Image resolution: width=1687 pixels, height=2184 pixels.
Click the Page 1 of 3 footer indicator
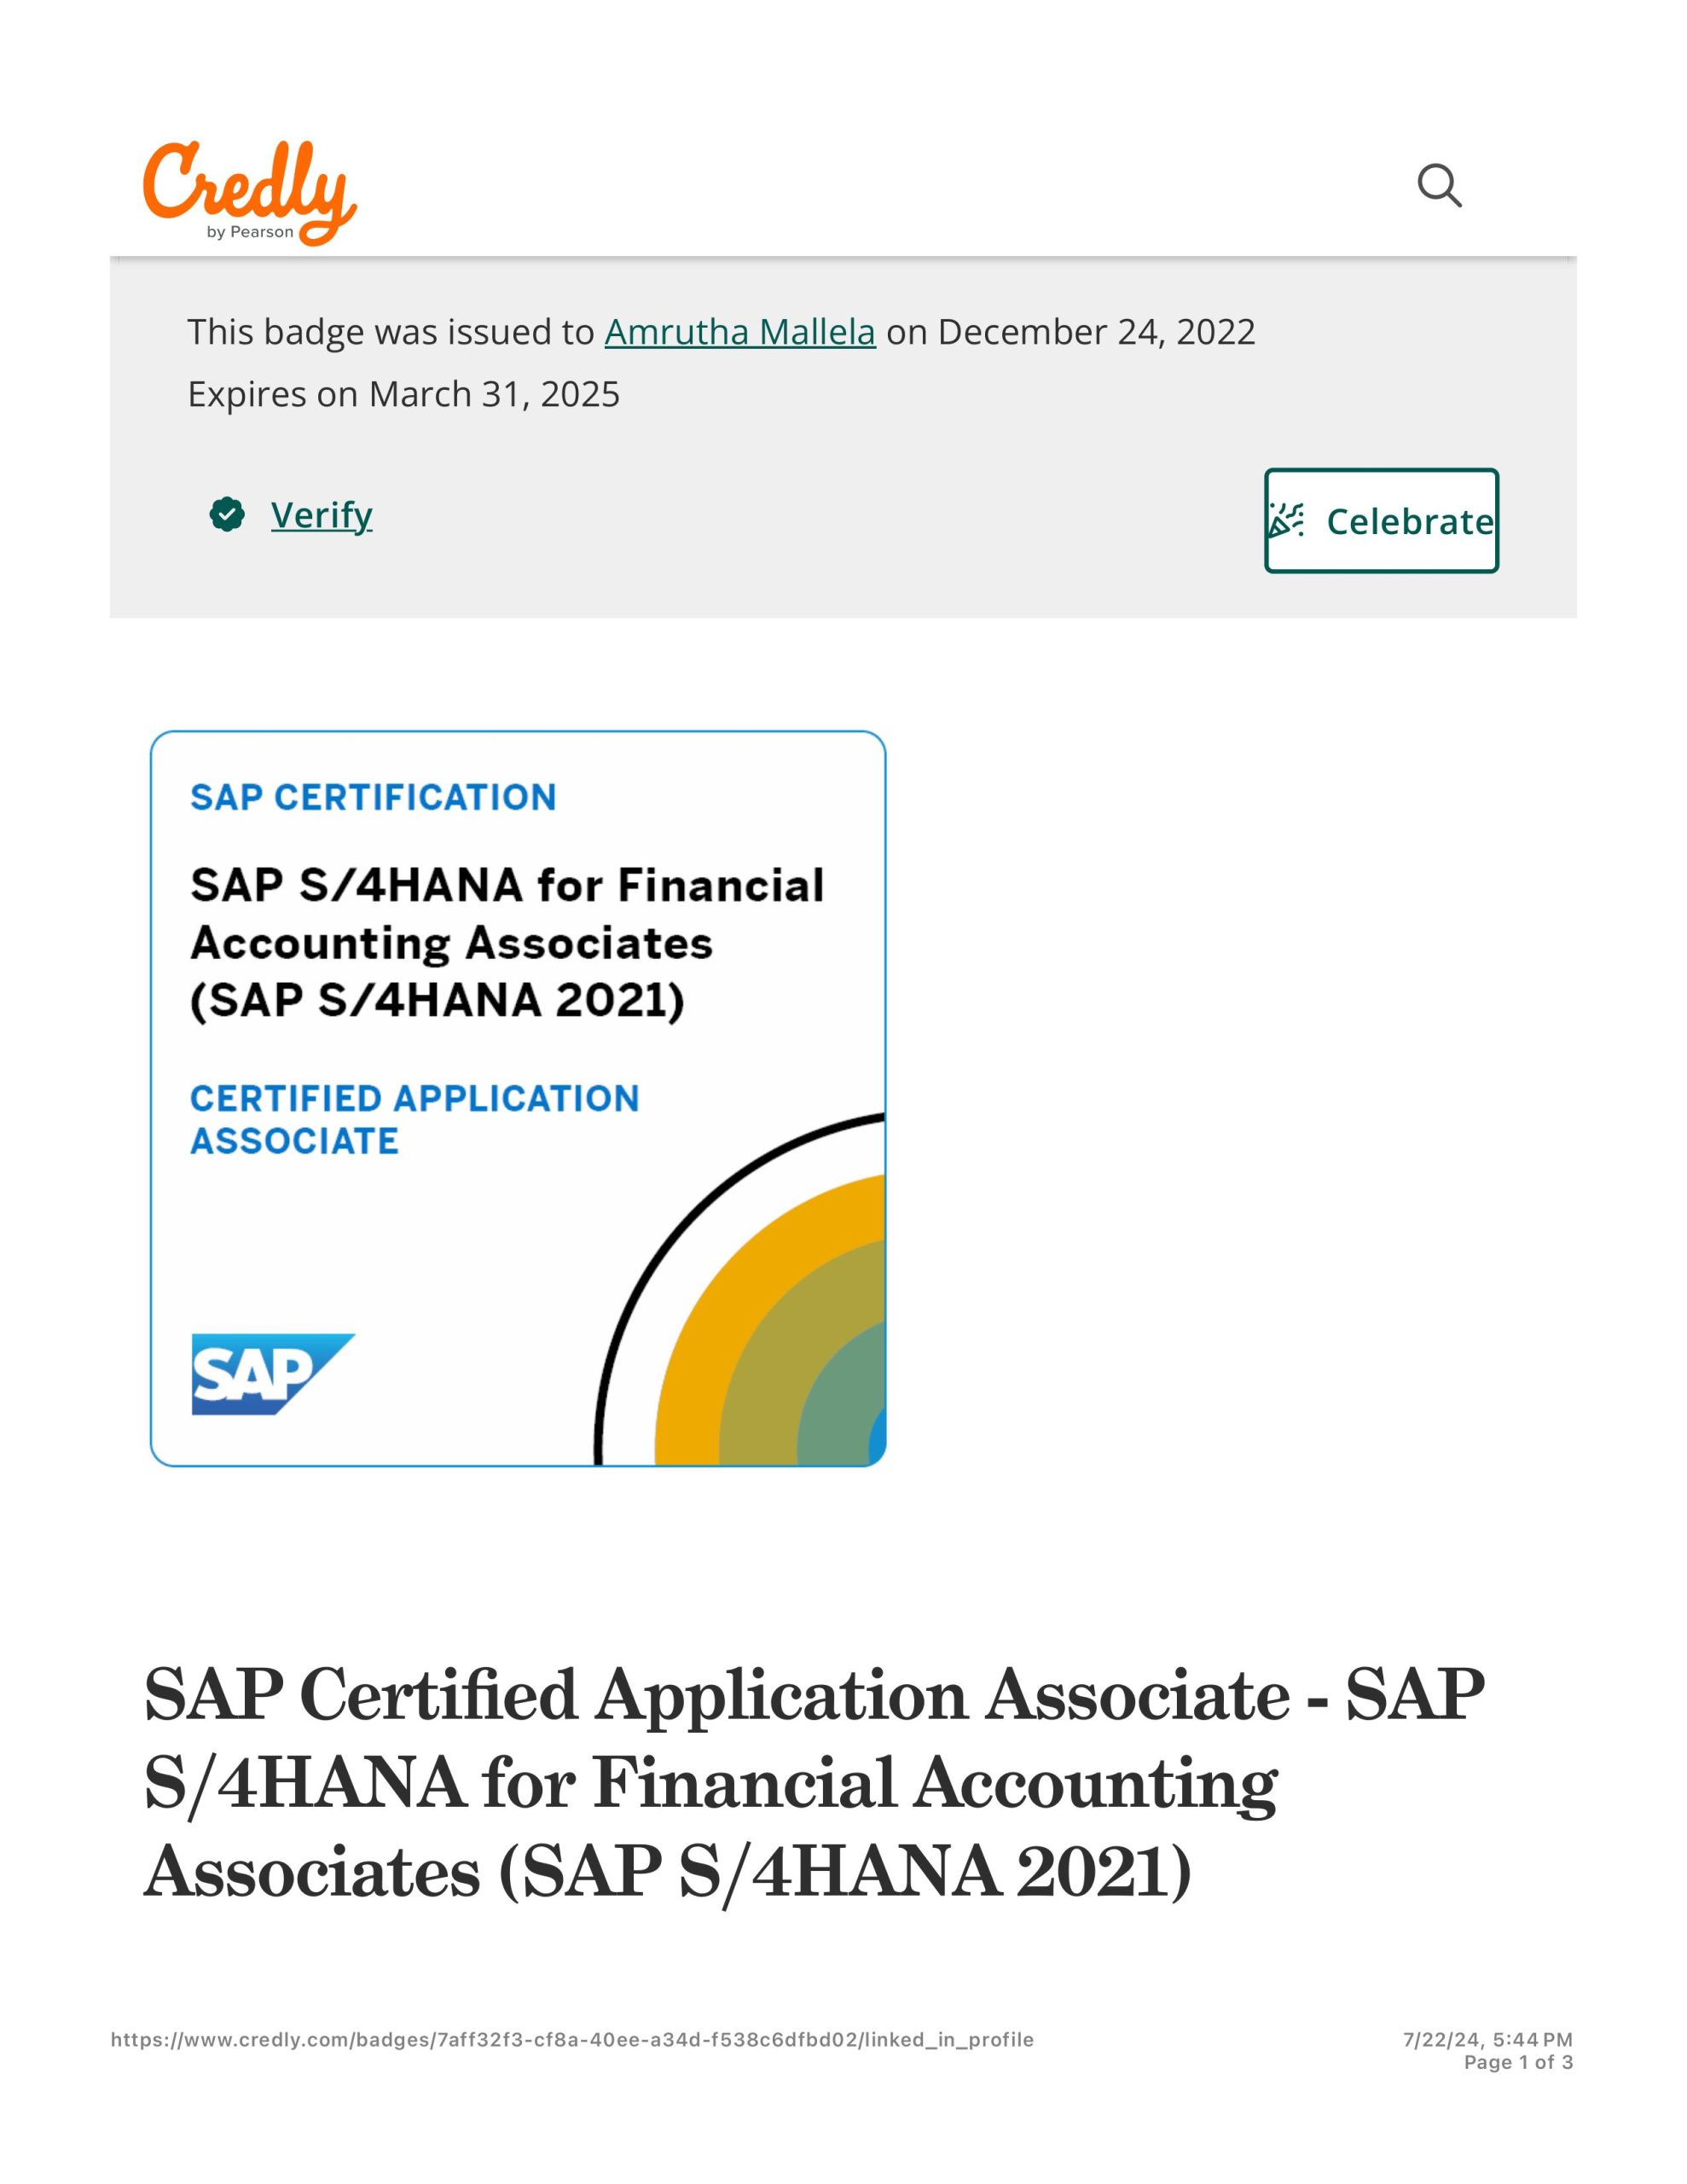click(x=1518, y=2062)
